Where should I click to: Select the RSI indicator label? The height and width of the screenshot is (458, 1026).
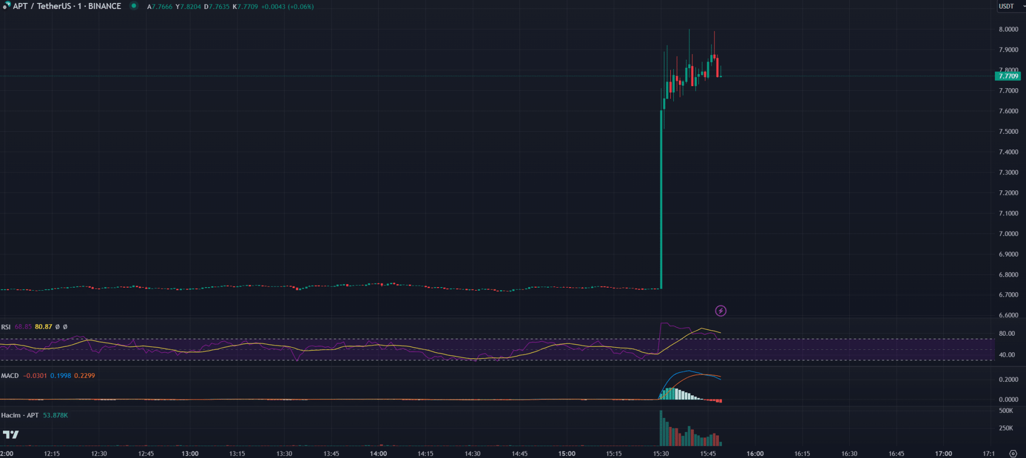coord(6,327)
